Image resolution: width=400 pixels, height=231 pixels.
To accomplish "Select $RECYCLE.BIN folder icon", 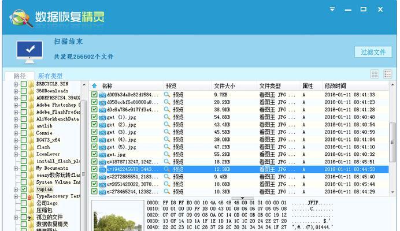I will tap(31, 84).
